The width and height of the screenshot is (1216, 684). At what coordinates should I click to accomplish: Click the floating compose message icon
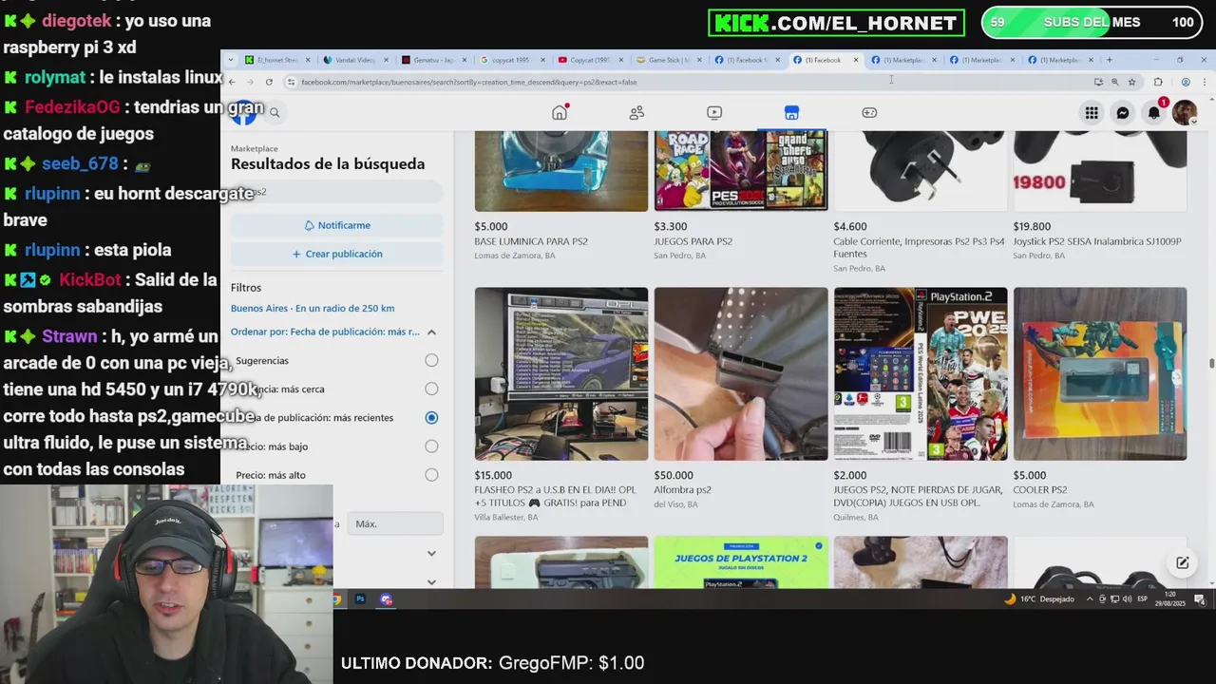coord(1183,562)
